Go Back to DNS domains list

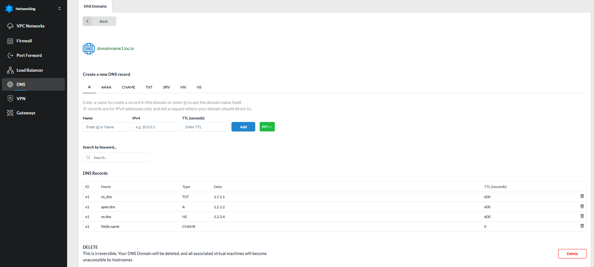click(99, 21)
